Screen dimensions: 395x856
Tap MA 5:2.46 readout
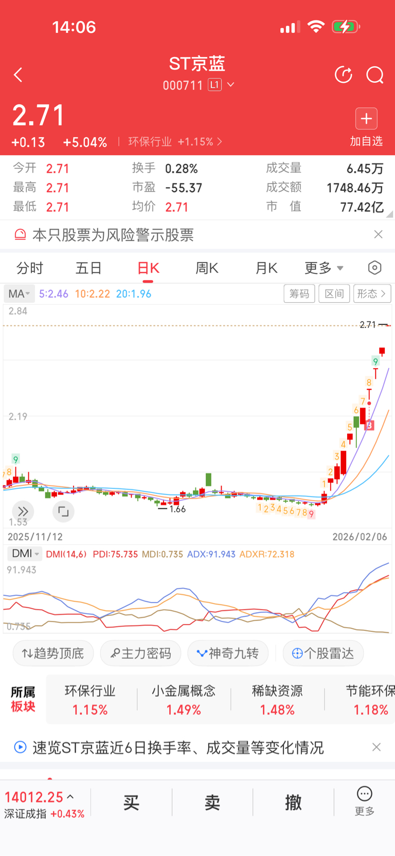[54, 294]
